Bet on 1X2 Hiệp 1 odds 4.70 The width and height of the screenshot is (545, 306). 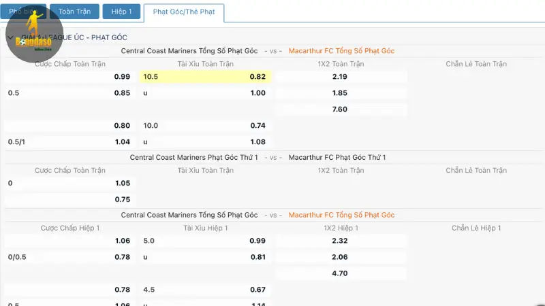pos(340,273)
